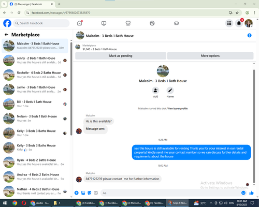Click the More options button
Screen dimensions: 259x207
[x=210, y=56]
